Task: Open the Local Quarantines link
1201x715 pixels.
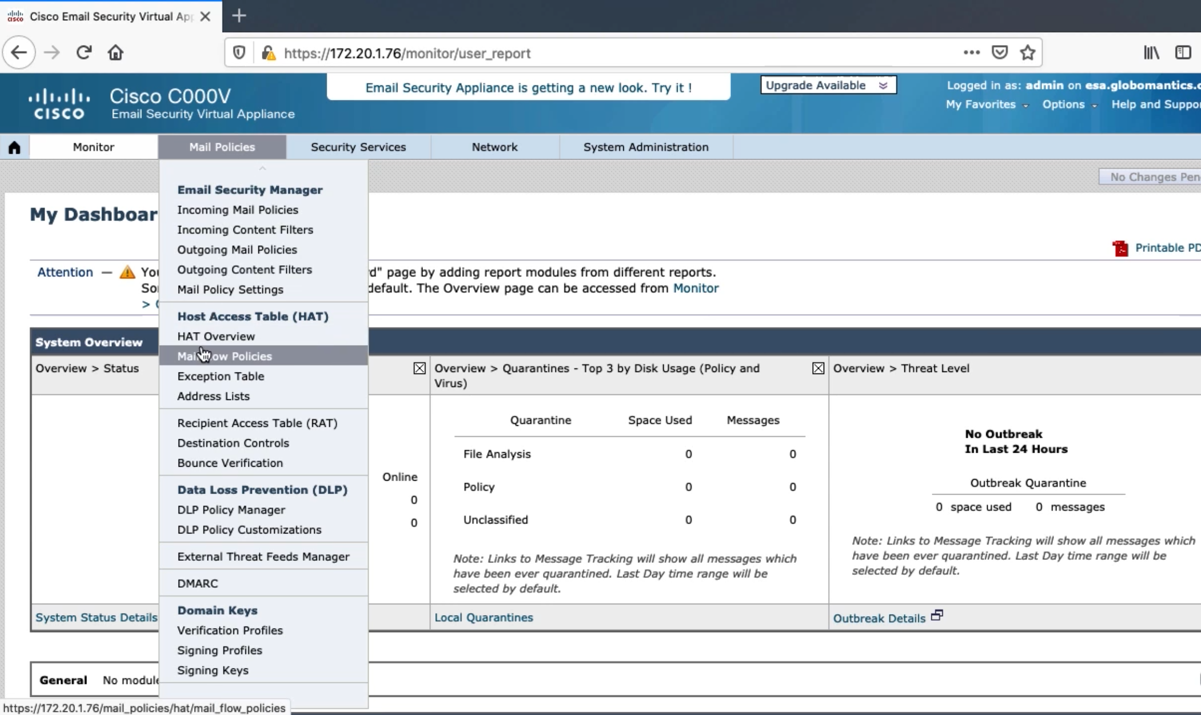Action: coord(484,618)
